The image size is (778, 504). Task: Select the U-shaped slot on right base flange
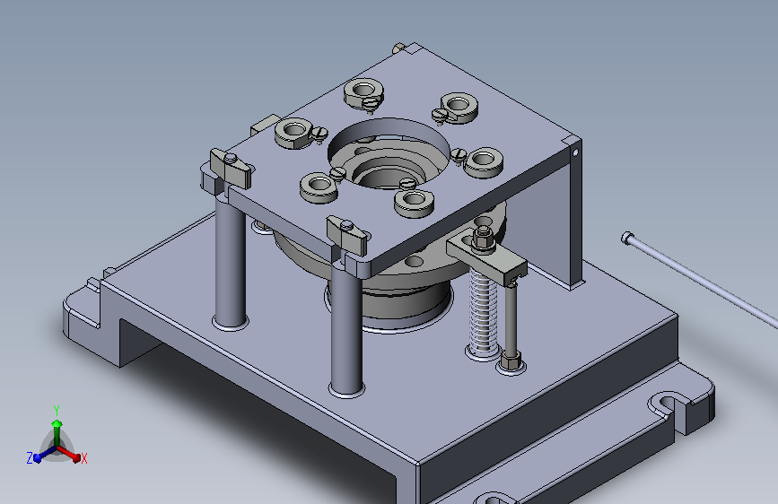(x=669, y=403)
